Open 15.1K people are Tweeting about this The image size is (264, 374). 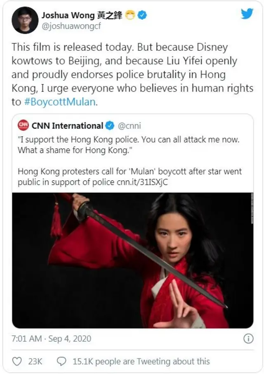tap(141, 362)
